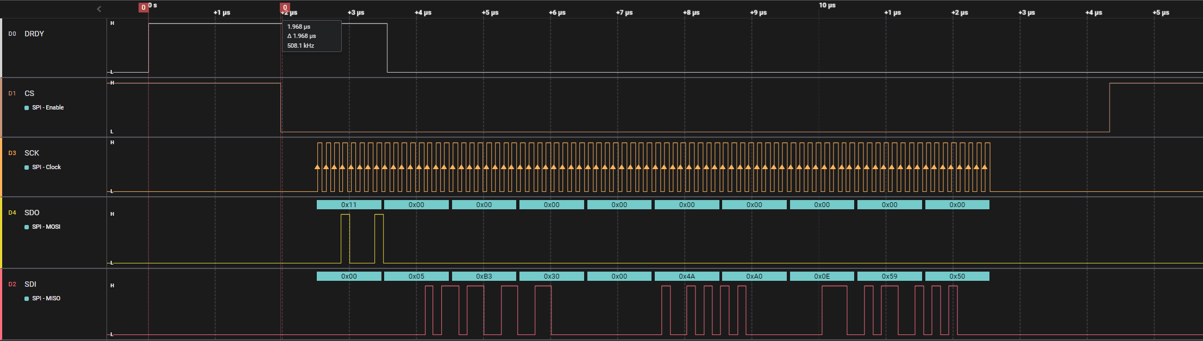Click the SPI - MISO analyzer indicator square
Image resolution: width=1203 pixels, height=341 pixels.
tap(27, 299)
